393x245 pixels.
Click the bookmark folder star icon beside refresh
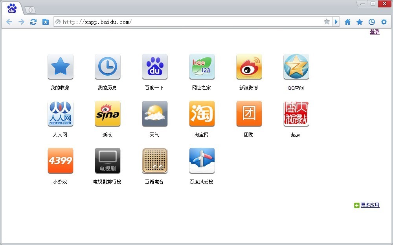pos(45,22)
